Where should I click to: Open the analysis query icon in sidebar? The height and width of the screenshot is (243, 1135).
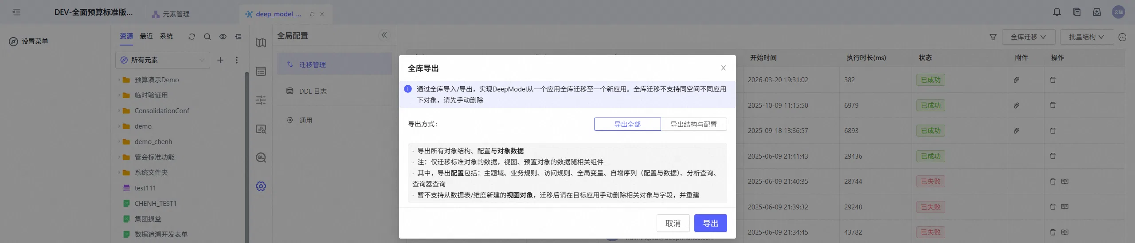click(261, 129)
